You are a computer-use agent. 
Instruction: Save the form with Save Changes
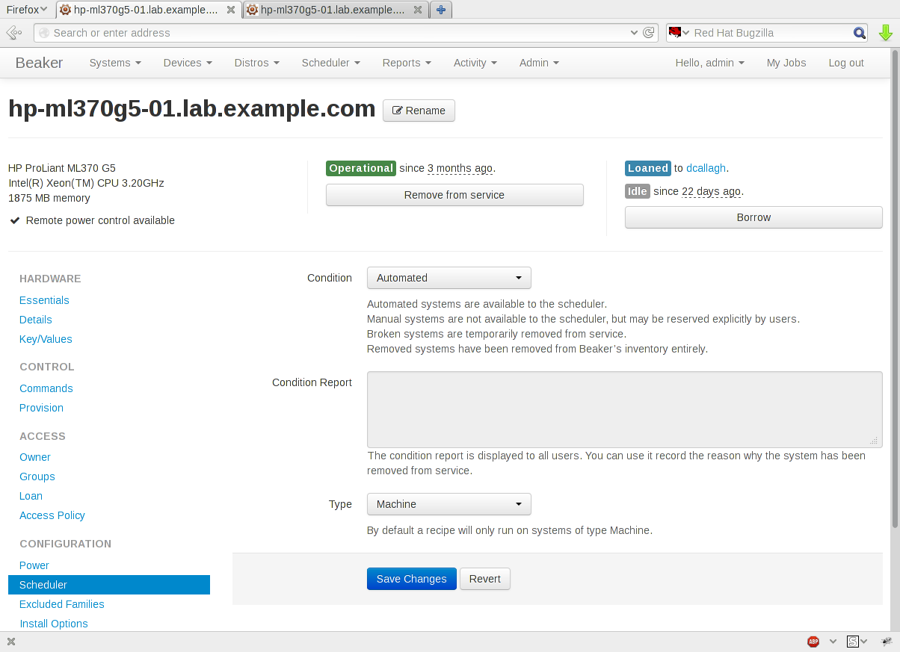[412, 579]
